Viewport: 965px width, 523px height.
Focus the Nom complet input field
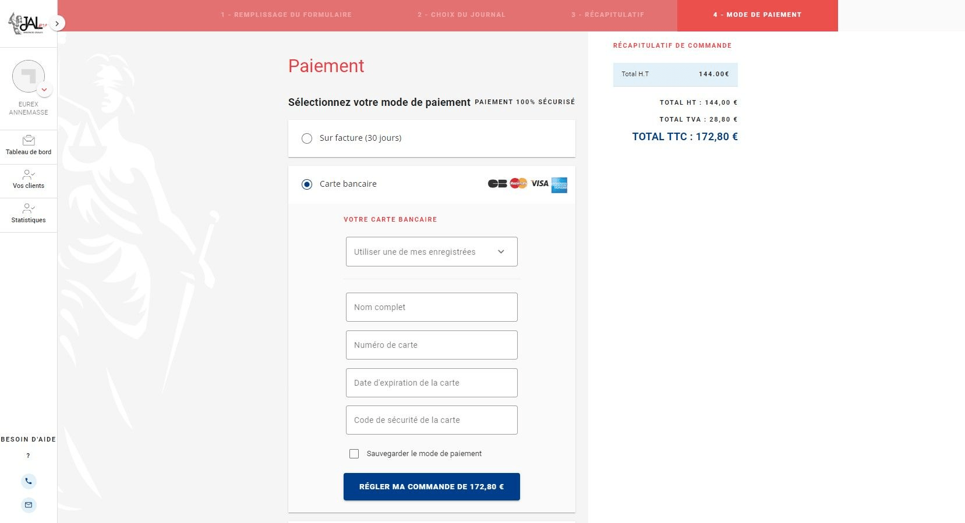(x=432, y=307)
